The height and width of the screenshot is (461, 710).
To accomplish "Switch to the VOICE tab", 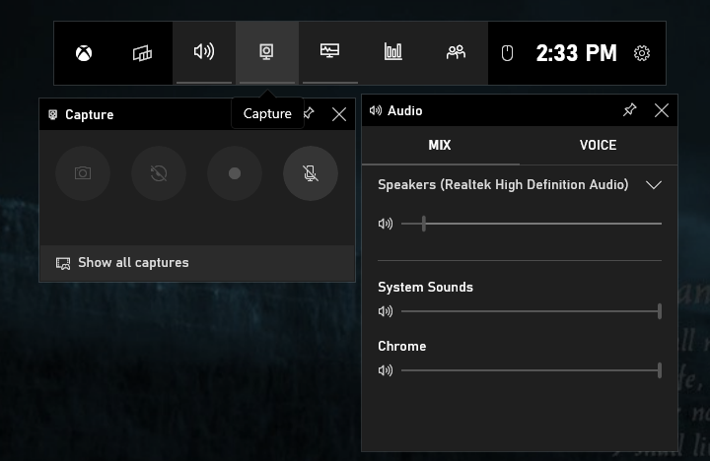I will pos(599,145).
